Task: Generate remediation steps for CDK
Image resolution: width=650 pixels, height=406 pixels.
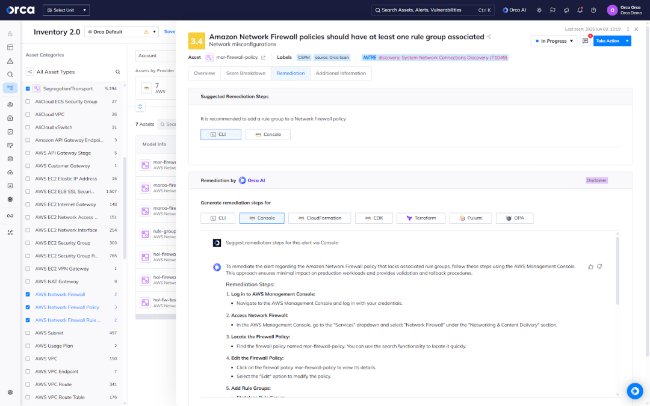Action: click(x=374, y=218)
